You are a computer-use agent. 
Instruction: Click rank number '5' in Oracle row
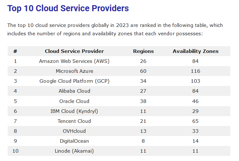point(15,101)
